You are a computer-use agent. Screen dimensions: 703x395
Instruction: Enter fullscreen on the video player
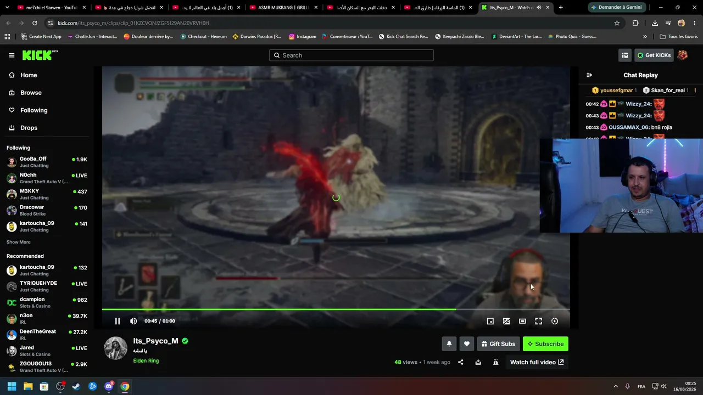click(539, 321)
